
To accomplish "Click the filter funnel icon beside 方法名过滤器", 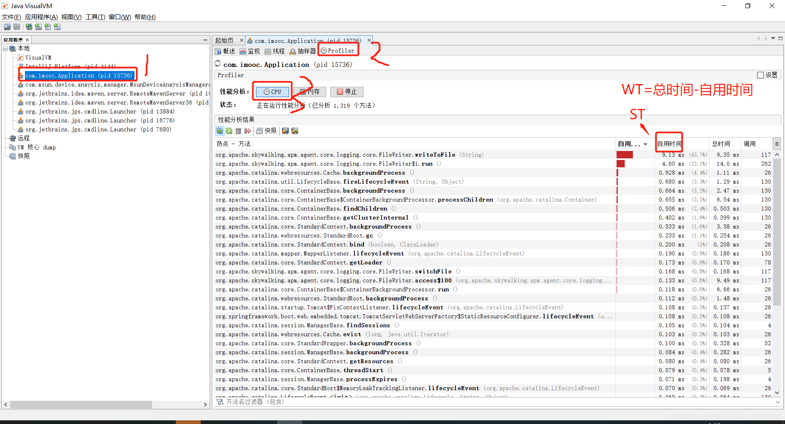I will [x=220, y=402].
